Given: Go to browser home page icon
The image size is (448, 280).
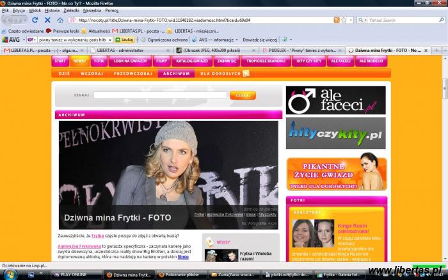Looking at the screenshot, I should [x=60, y=20].
